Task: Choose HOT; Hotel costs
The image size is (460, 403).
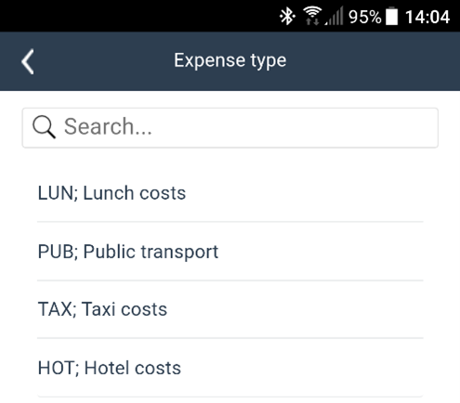Action: click(x=230, y=368)
